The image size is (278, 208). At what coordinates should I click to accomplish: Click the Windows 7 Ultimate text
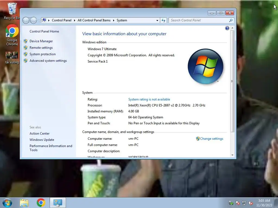[x=102, y=49]
